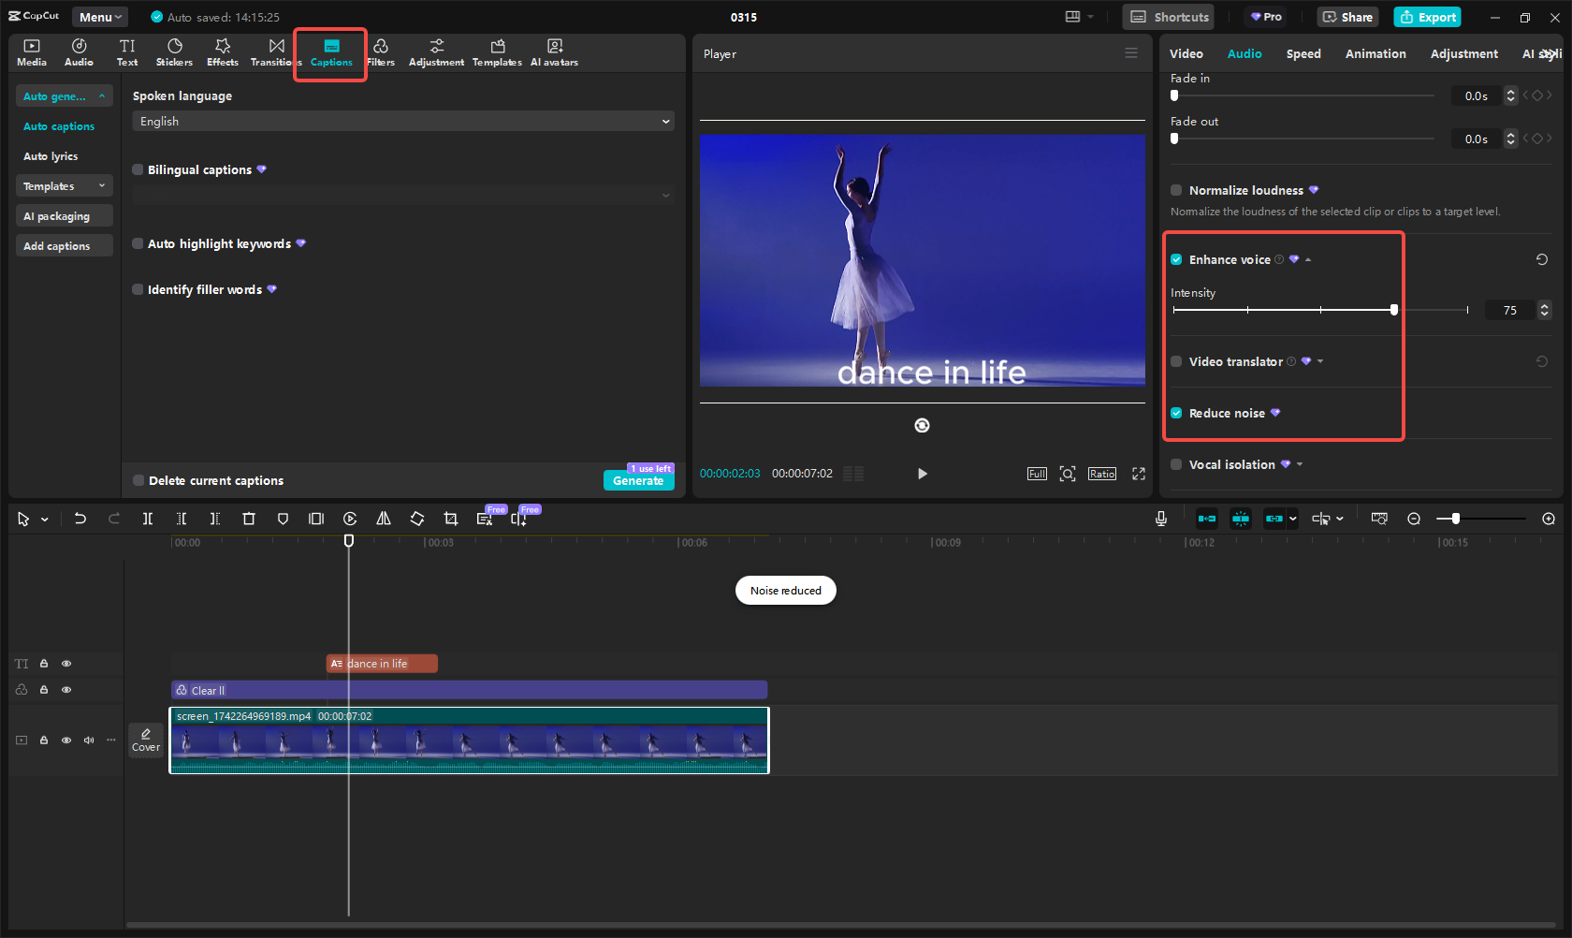Open the Filters panel

point(381,51)
